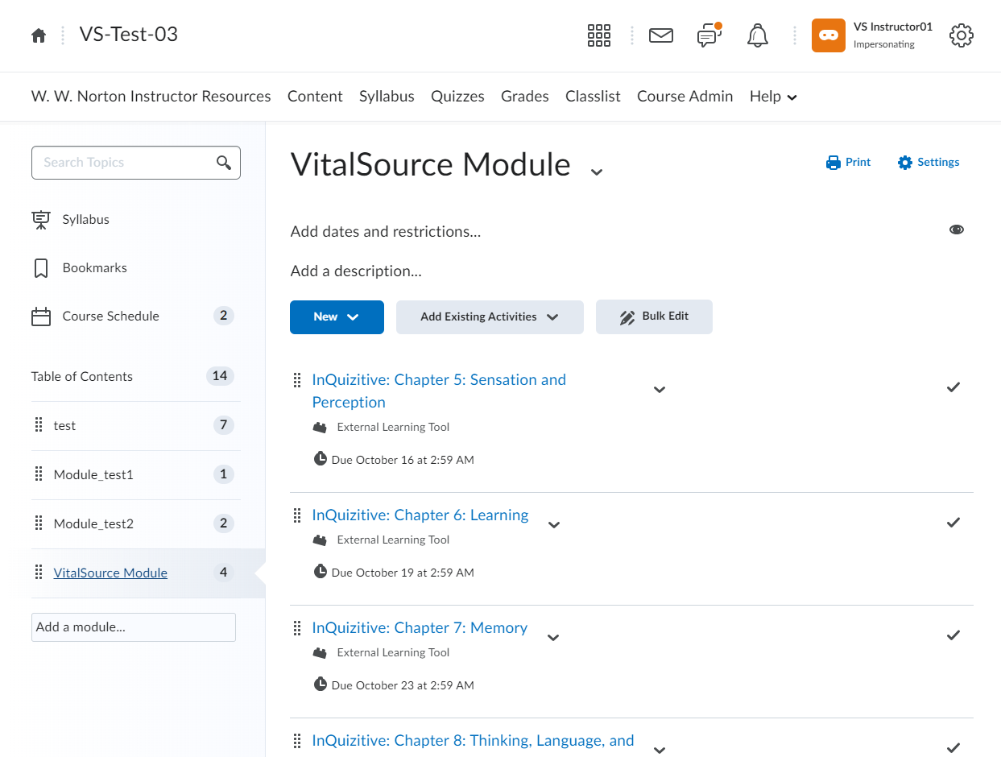Expand Add Existing Activities dropdown
Image resolution: width=1001 pixels, height=757 pixels.
tap(489, 317)
